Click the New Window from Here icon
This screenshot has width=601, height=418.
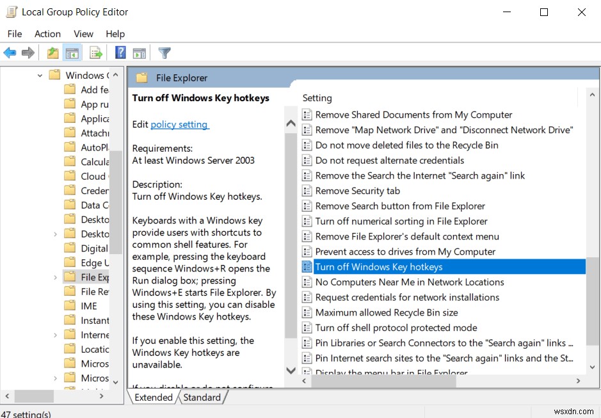tap(140, 52)
